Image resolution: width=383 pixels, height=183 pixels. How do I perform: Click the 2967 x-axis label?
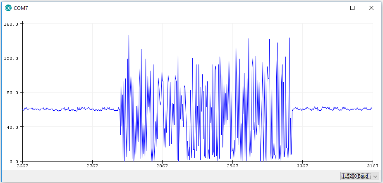[x=232, y=166]
